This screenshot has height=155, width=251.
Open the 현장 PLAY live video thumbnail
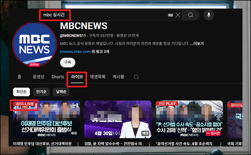(x=189, y=119)
